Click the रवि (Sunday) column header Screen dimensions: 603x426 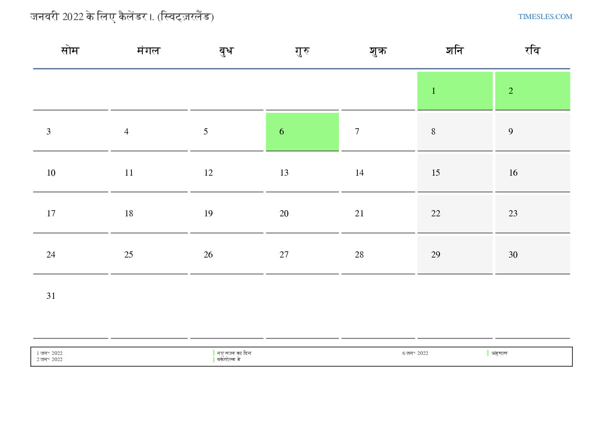point(532,51)
